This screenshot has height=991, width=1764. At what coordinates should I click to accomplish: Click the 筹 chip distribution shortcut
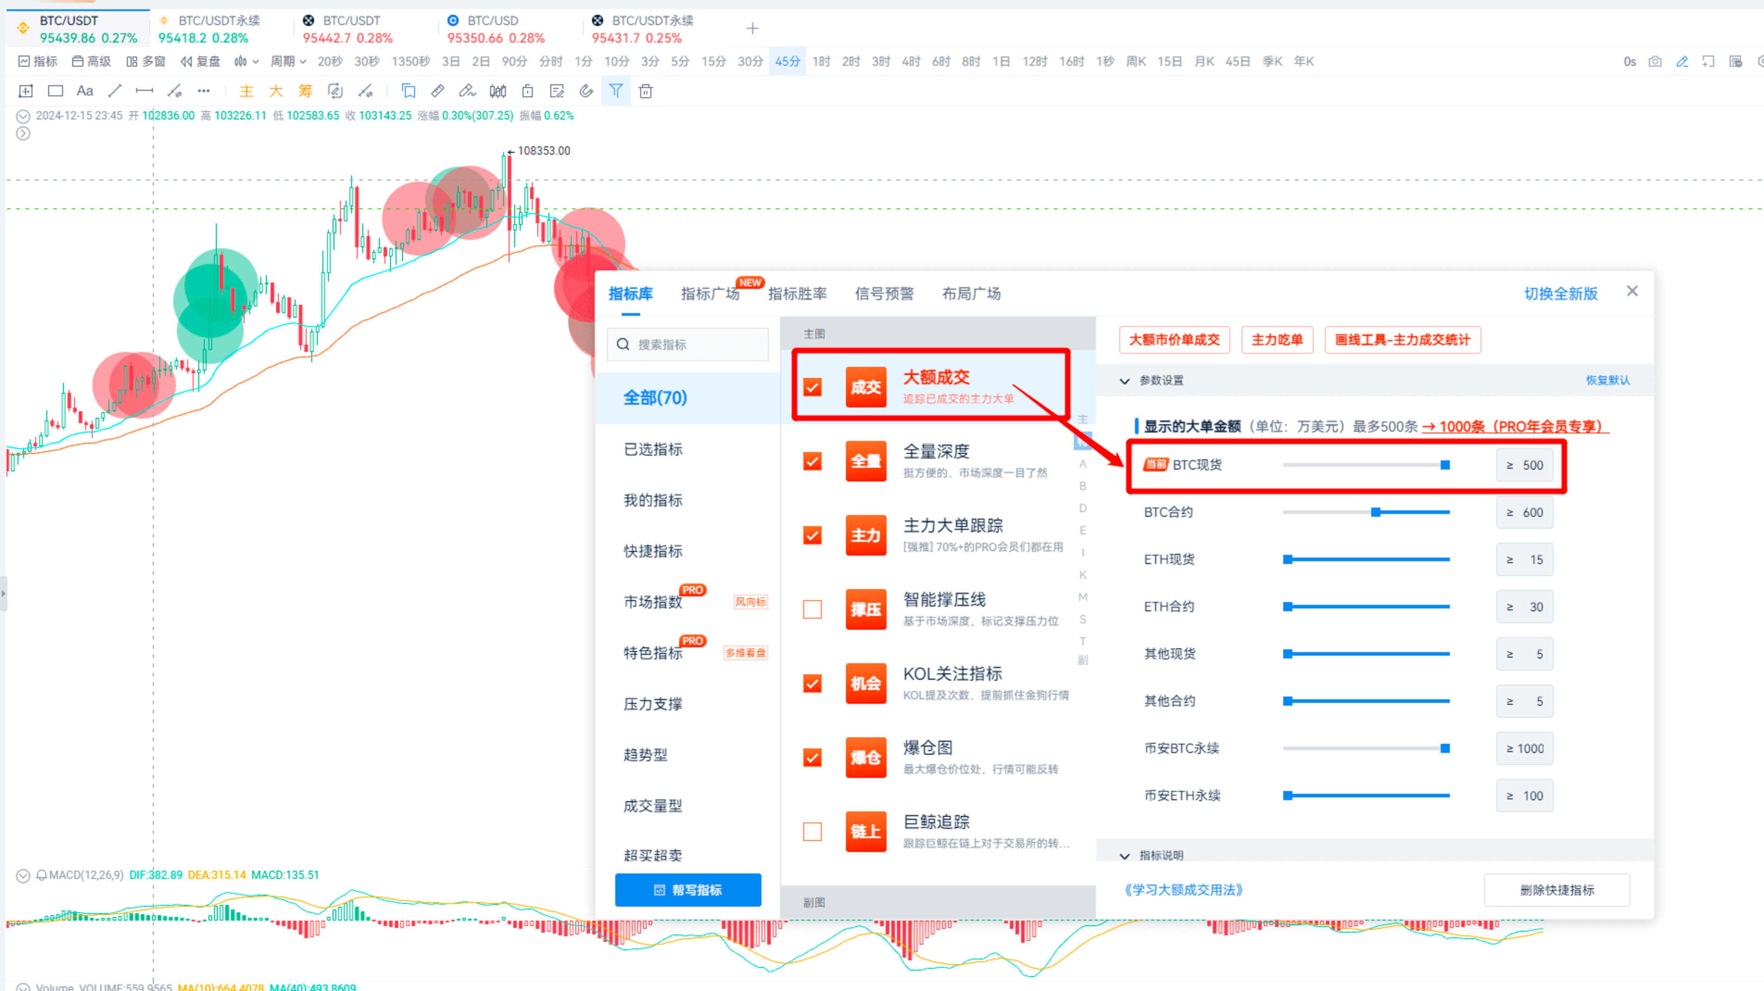point(305,91)
